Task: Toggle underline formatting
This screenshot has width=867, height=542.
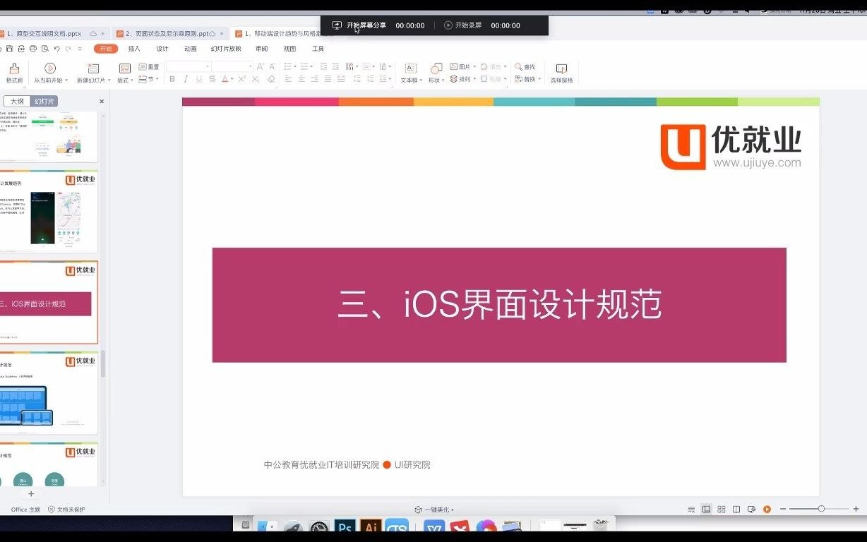Action: click(199, 78)
